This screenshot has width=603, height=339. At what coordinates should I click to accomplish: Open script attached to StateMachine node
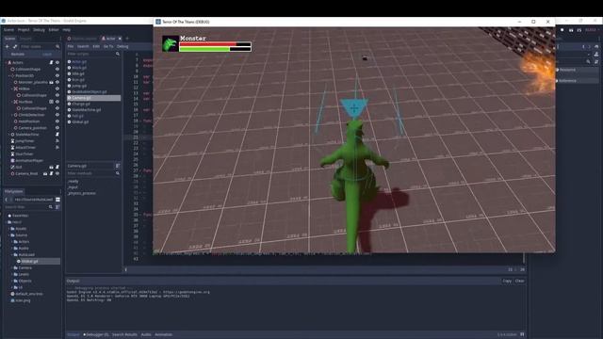[57, 135]
